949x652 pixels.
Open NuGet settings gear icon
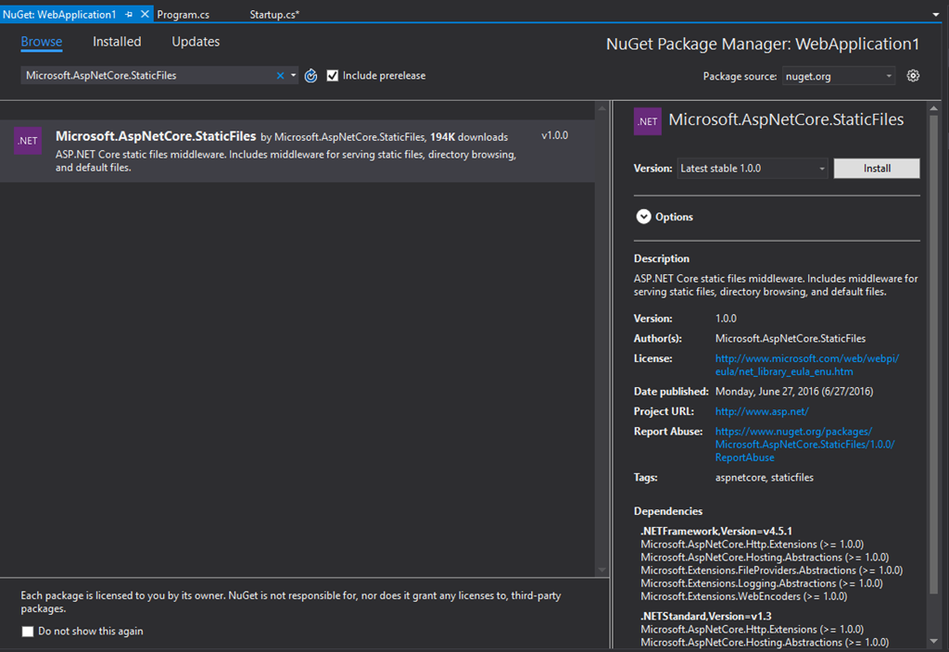913,76
